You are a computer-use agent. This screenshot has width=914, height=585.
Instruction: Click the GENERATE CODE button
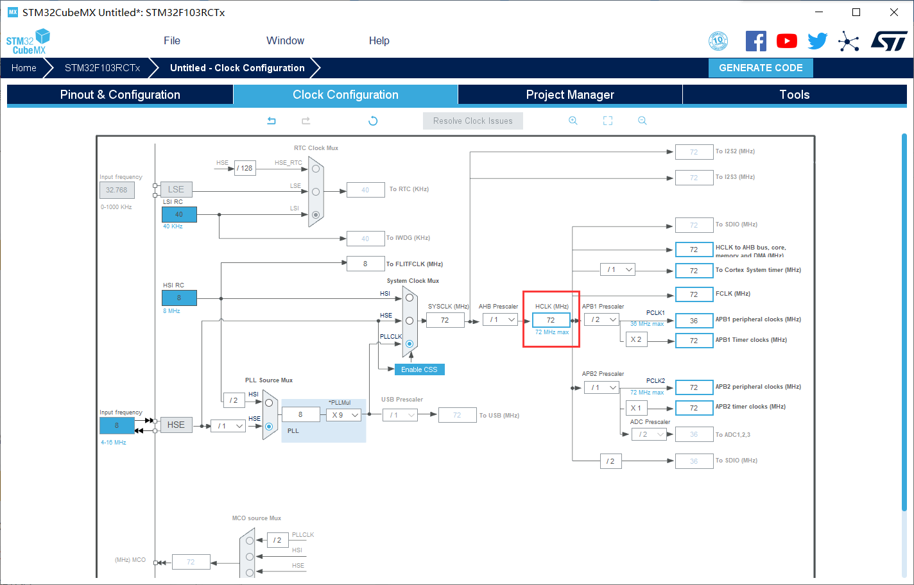761,68
